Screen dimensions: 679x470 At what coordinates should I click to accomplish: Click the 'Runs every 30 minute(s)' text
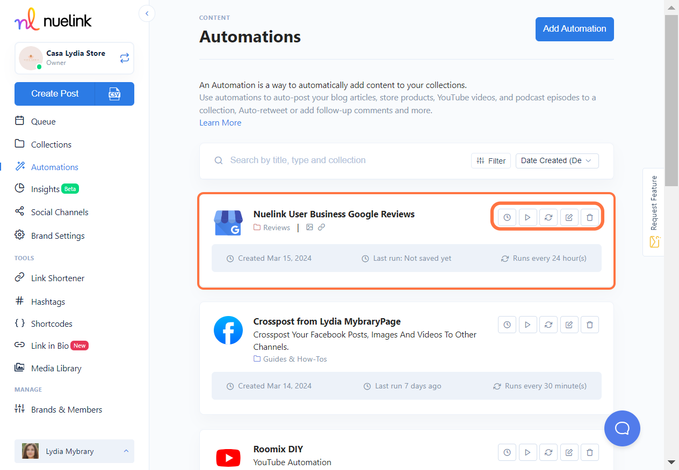click(x=546, y=386)
